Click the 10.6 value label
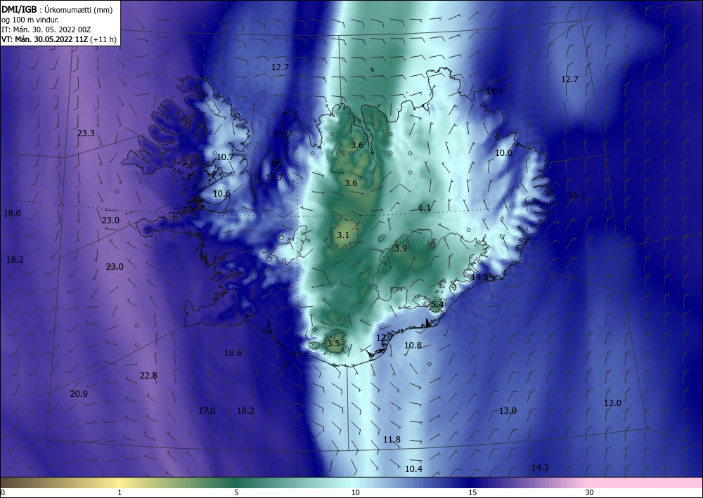Viewport: 703px width, 498px height. (x=221, y=194)
